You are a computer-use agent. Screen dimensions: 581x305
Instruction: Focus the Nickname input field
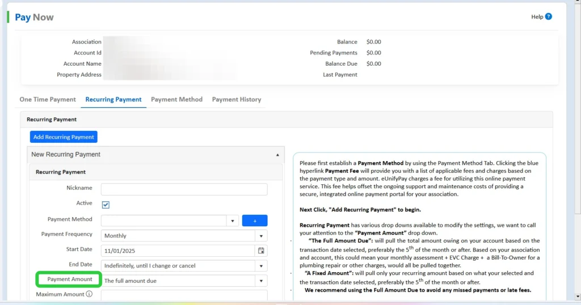point(184,189)
